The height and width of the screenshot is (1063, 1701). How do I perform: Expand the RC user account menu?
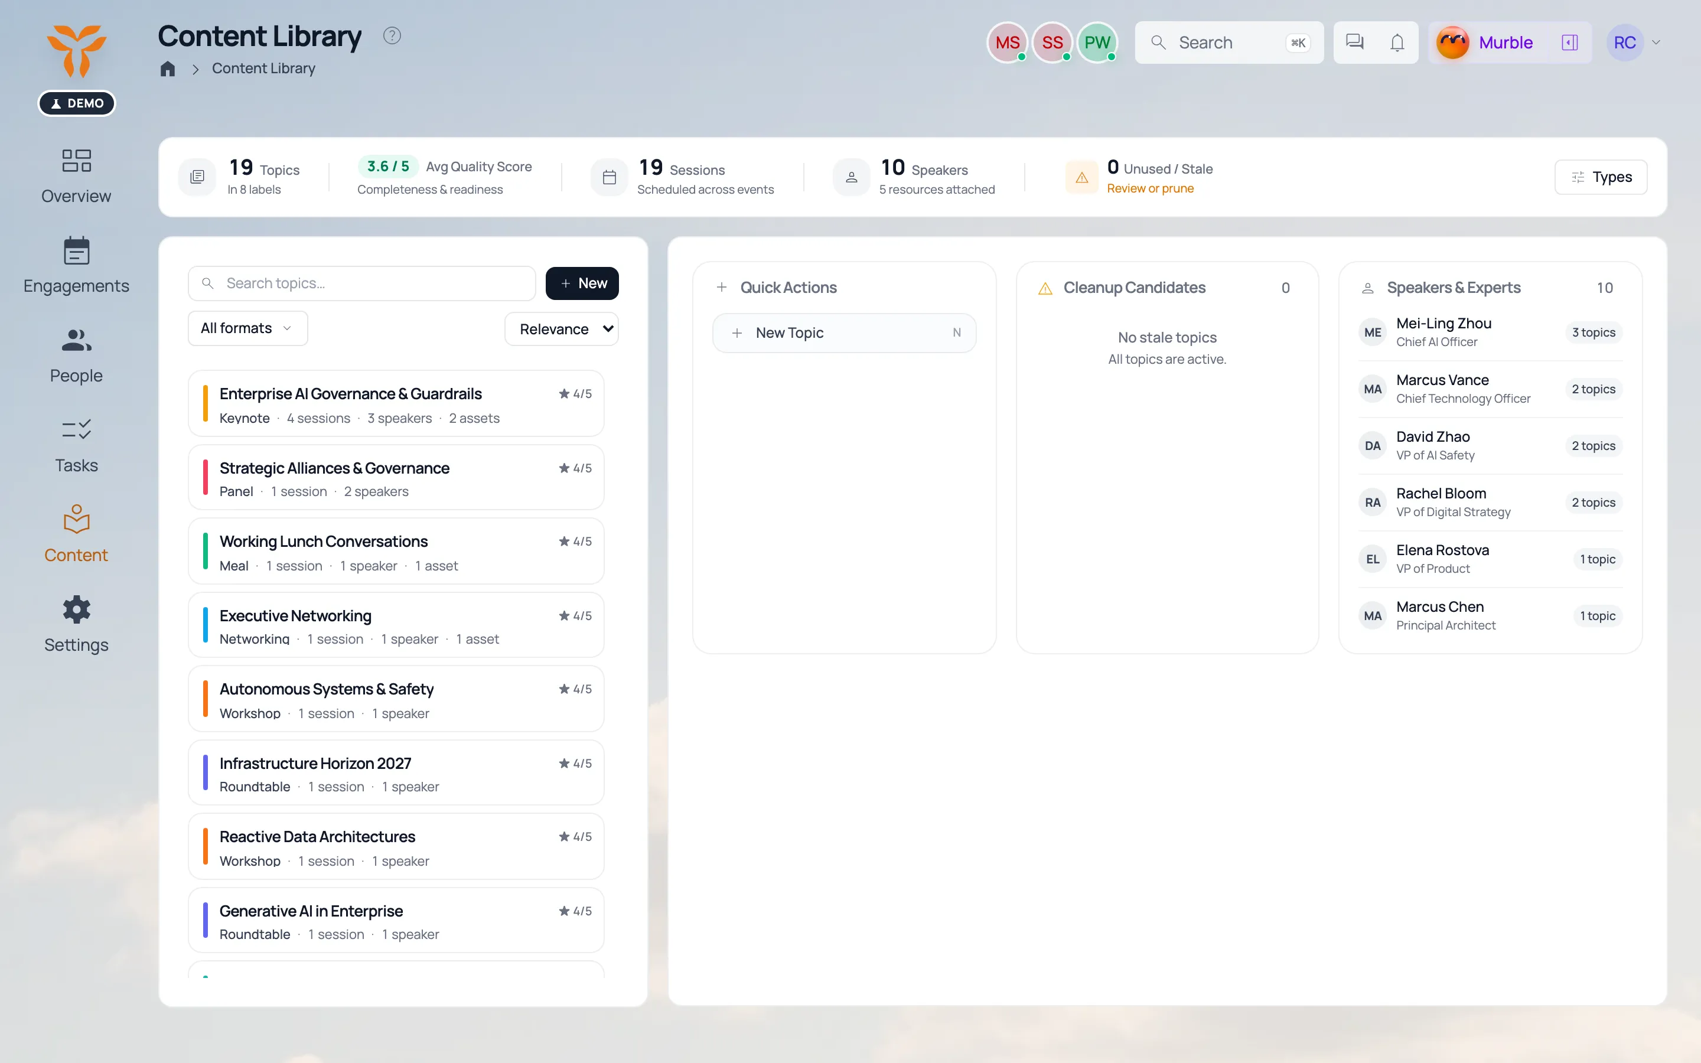click(x=1634, y=42)
